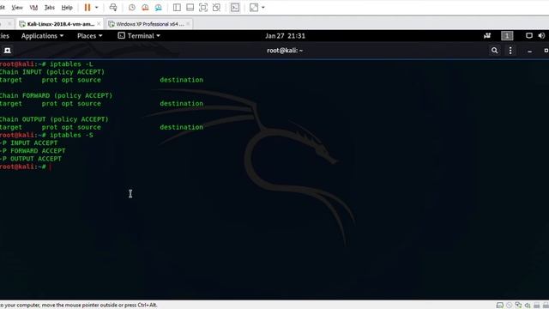Viewport: 549px width, 309px height.
Task: Click sound card icon in VMware status bar
Action: tap(528, 306)
